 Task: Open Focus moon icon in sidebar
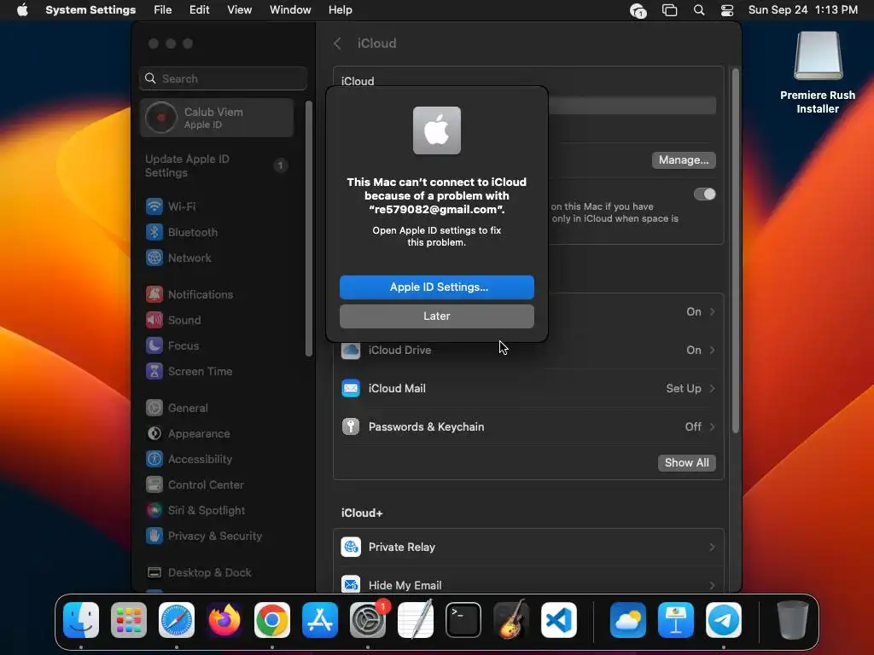tap(154, 345)
